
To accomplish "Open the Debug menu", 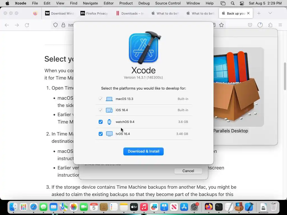I will tap(144, 3).
